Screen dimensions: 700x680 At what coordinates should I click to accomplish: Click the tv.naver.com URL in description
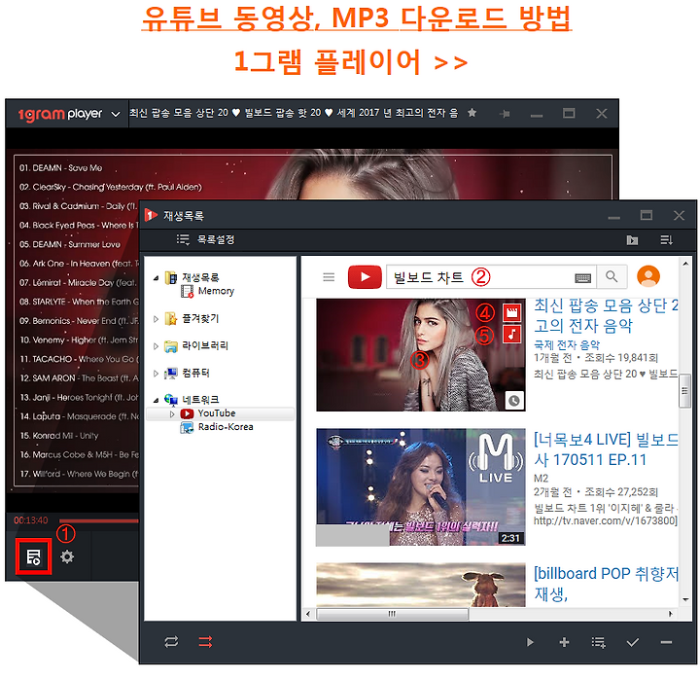point(605,521)
